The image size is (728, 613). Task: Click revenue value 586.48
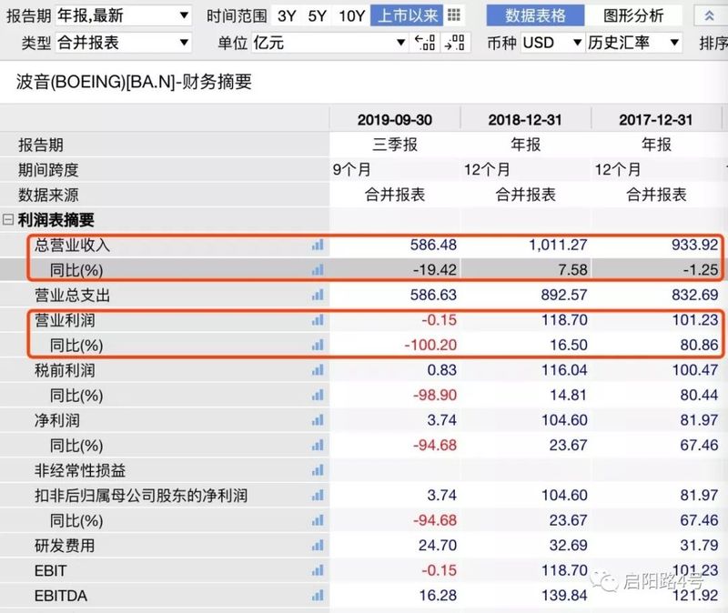tap(433, 245)
